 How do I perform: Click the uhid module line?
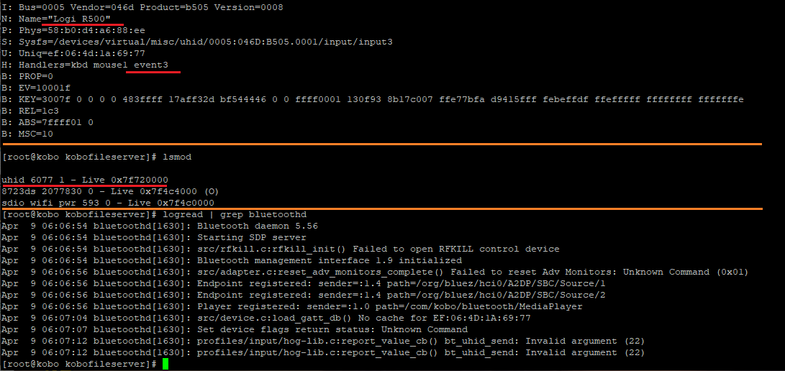pos(85,180)
